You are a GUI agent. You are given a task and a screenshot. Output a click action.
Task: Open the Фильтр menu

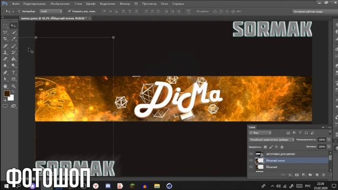click(125, 4)
